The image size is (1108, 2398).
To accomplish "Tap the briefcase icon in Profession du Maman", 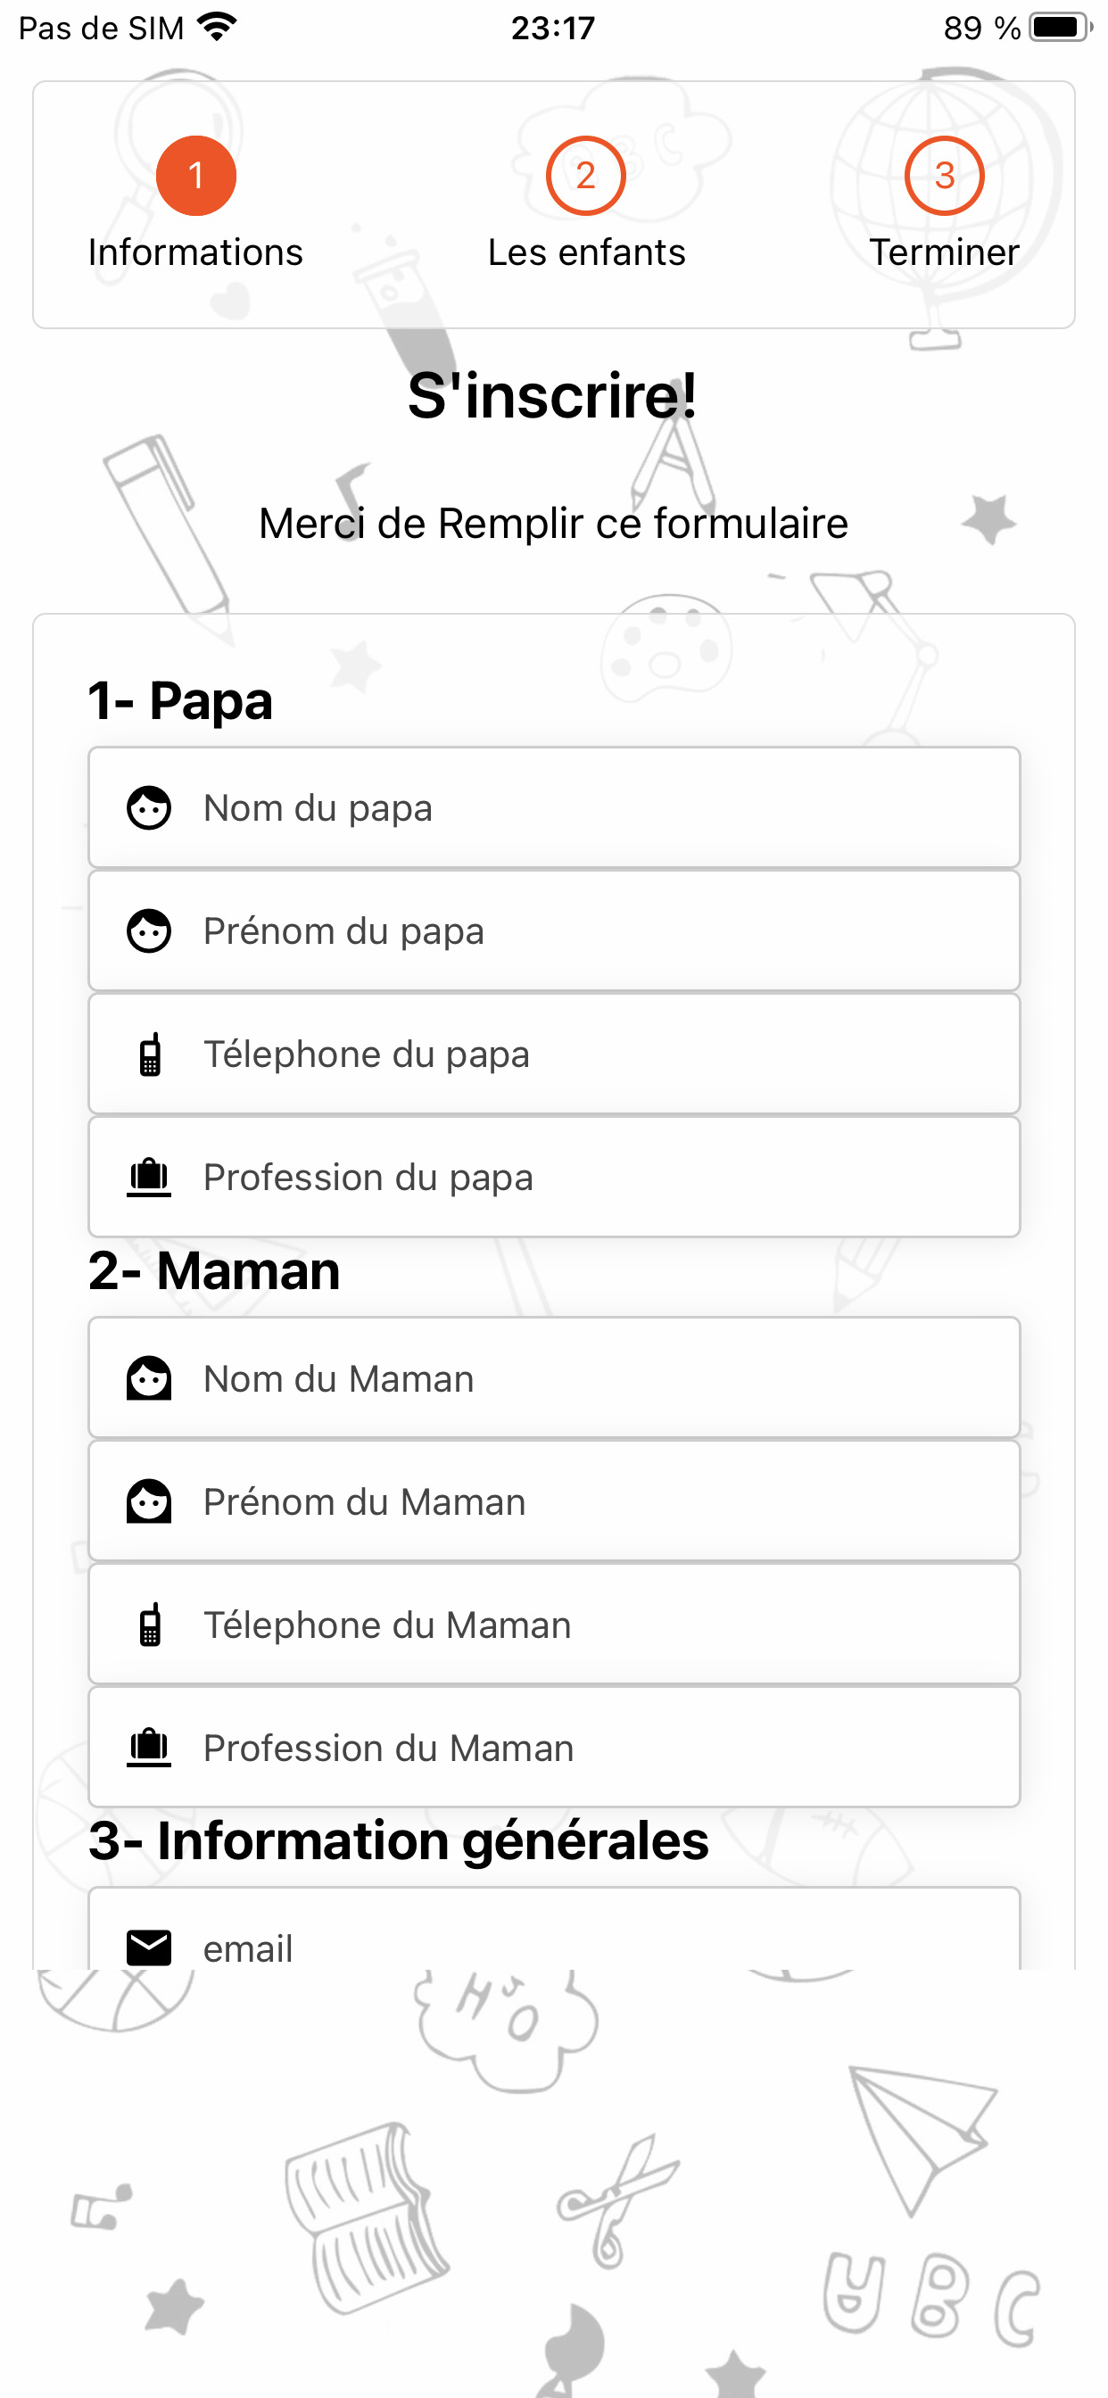I will pyautogui.click(x=149, y=1748).
